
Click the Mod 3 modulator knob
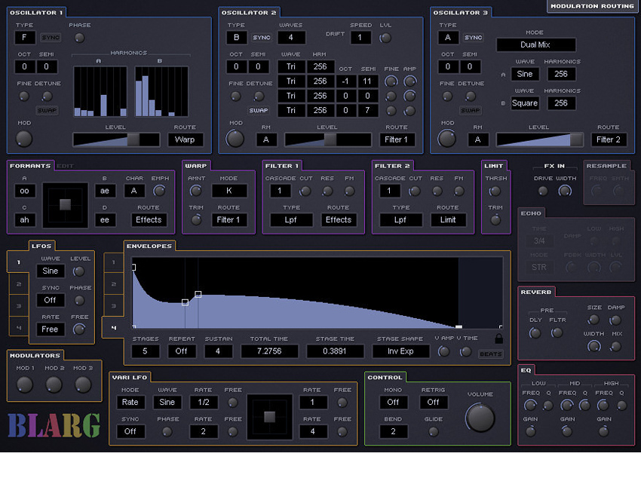coord(83,385)
